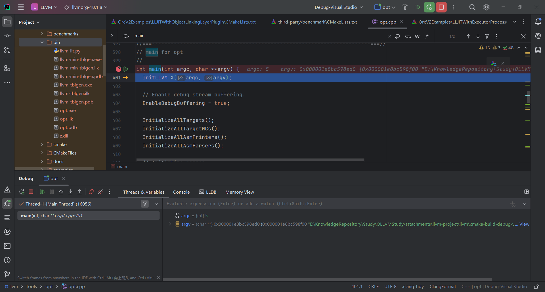The image size is (545, 292).
Task: Click the editor horizontal scrollbar
Action: coord(250,160)
